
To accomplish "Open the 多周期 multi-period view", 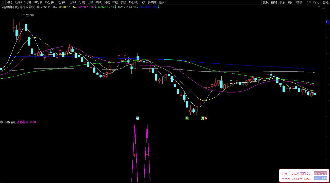I will pos(152,2).
